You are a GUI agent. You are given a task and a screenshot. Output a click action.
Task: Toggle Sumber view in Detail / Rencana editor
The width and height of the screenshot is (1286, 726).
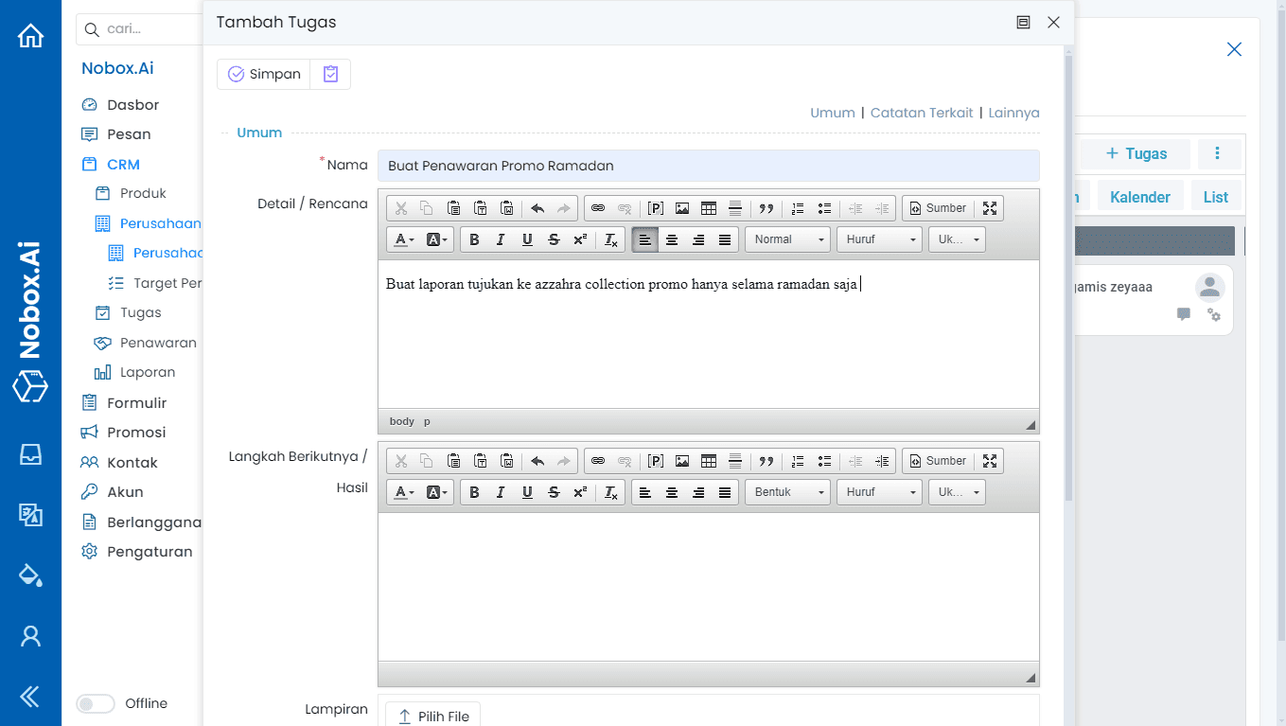[x=938, y=208]
